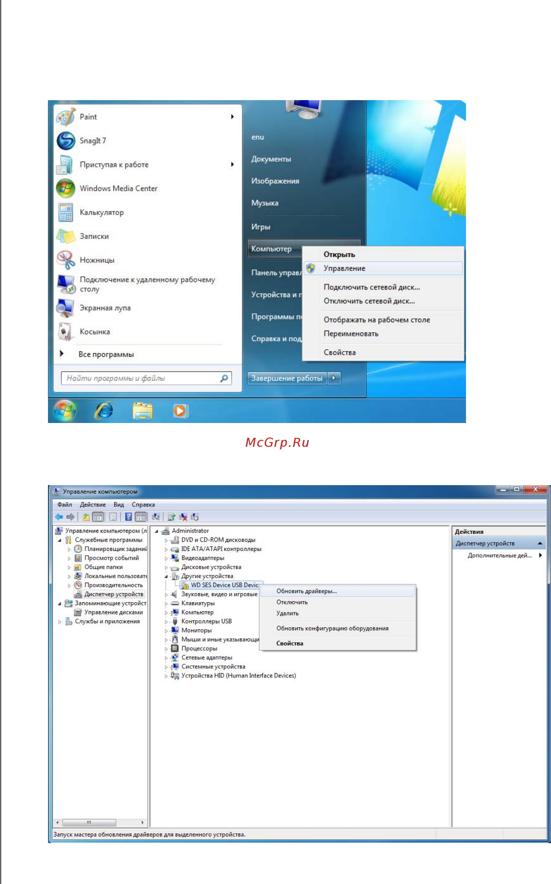Click Scan for hardware changes toolbar icon
The width and height of the screenshot is (551, 884).
156,516
